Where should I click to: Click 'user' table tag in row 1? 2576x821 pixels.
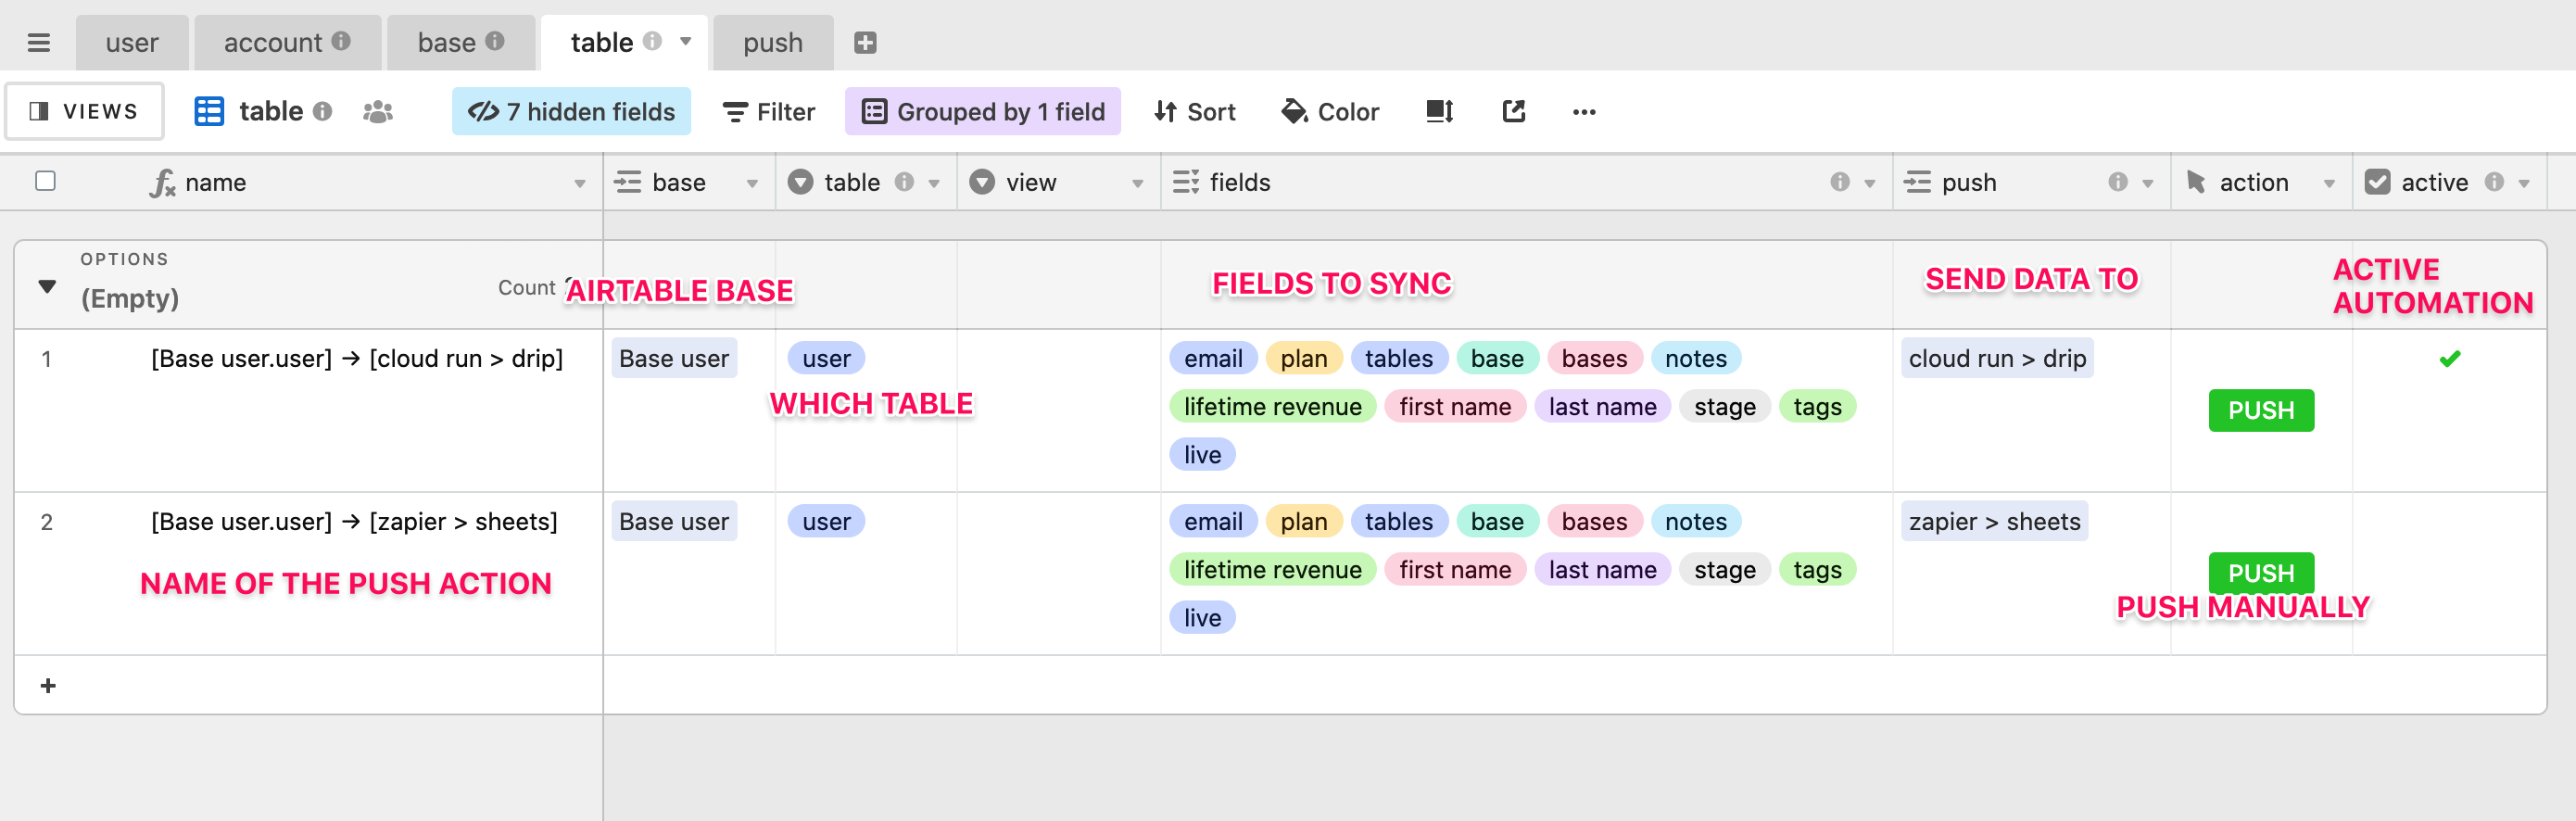click(826, 358)
